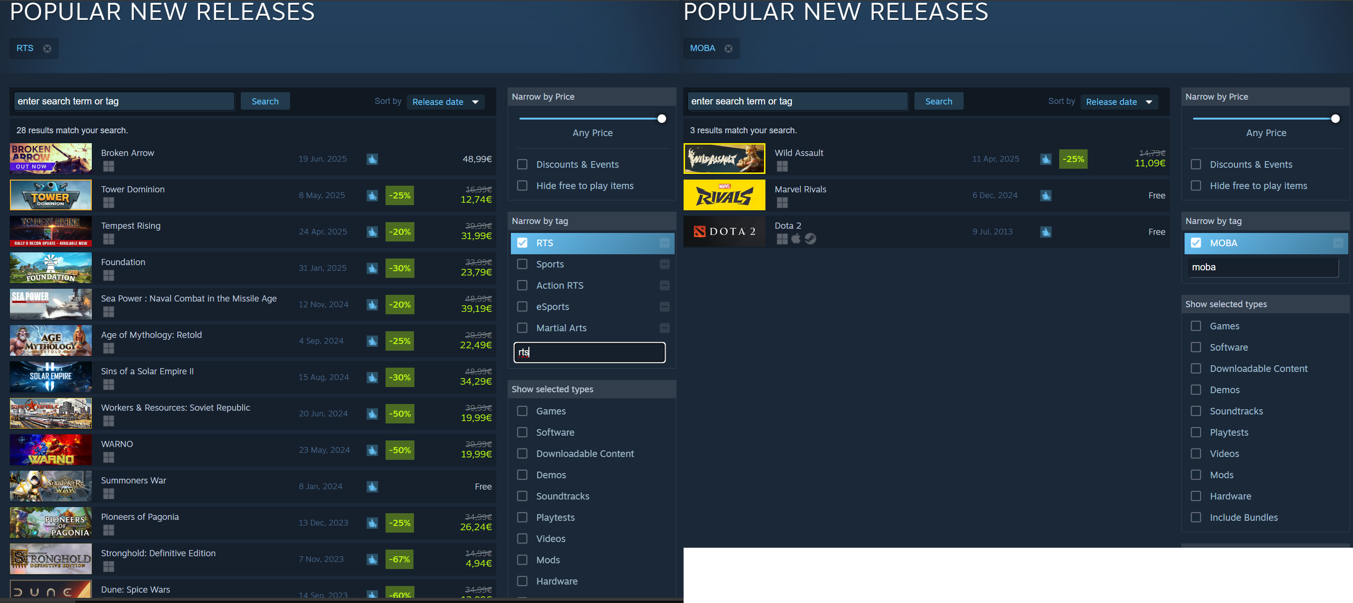The image size is (1353, 603).
Task: Click the Windows icon under Wild Assault
Action: (x=782, y=166)
